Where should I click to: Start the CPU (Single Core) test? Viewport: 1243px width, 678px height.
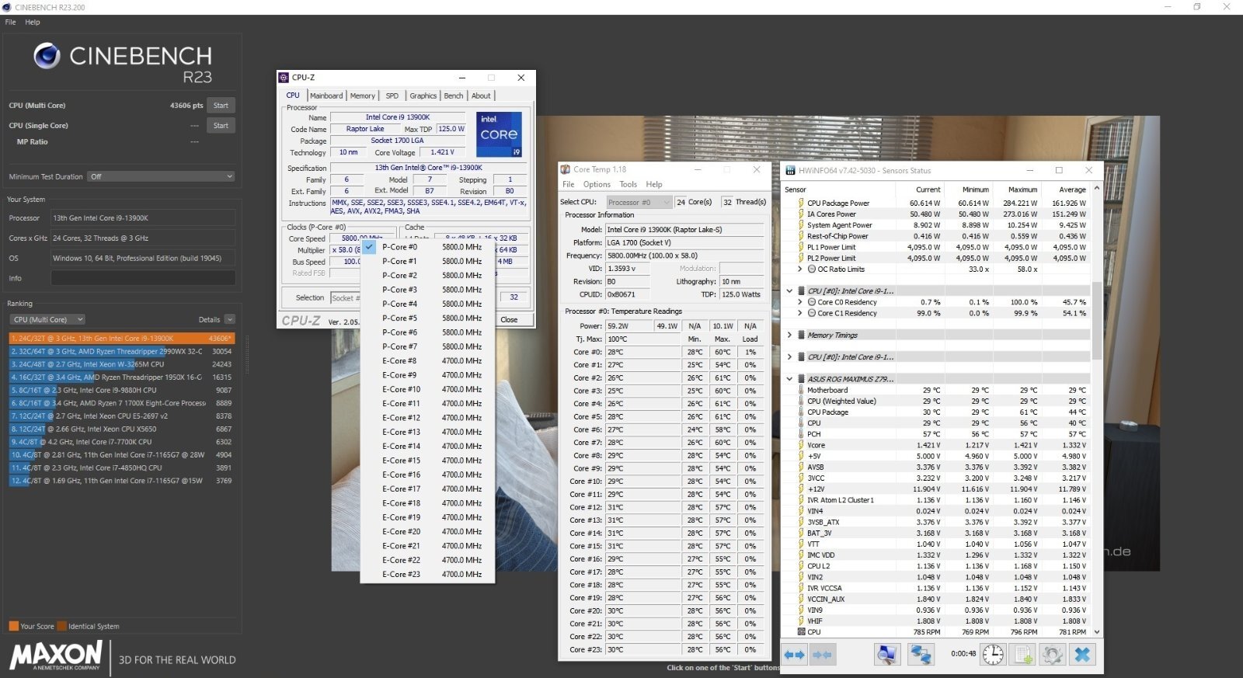point(221,125)
